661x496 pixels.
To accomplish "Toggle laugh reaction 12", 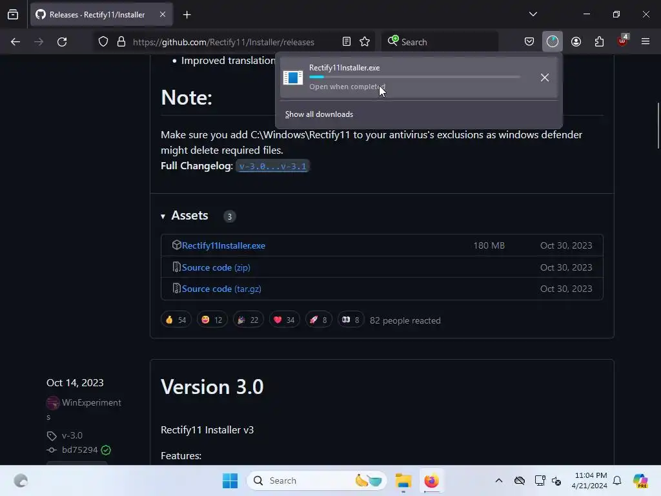I will 212,320.
